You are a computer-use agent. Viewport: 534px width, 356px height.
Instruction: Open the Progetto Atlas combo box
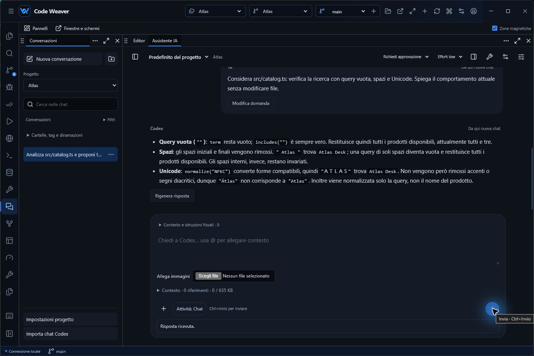(70, 85)
